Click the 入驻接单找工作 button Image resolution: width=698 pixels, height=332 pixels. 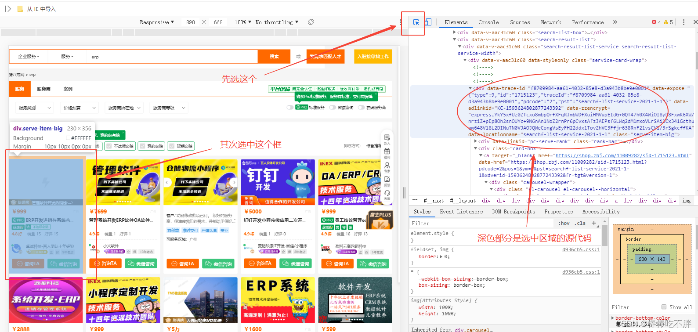tap(373, 56)
